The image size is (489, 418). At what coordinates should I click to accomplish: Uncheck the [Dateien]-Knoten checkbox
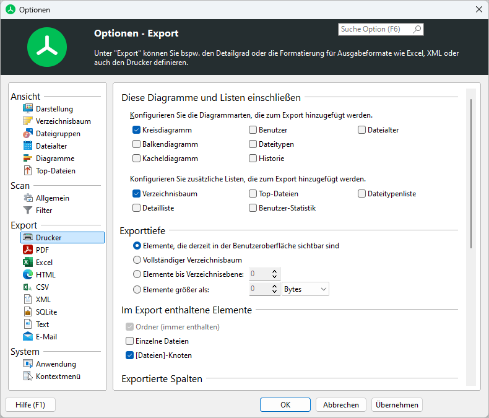coord(129,355)
